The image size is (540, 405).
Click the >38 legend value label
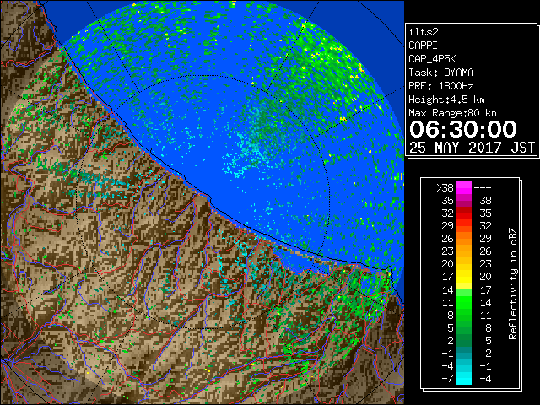point(445,188)
